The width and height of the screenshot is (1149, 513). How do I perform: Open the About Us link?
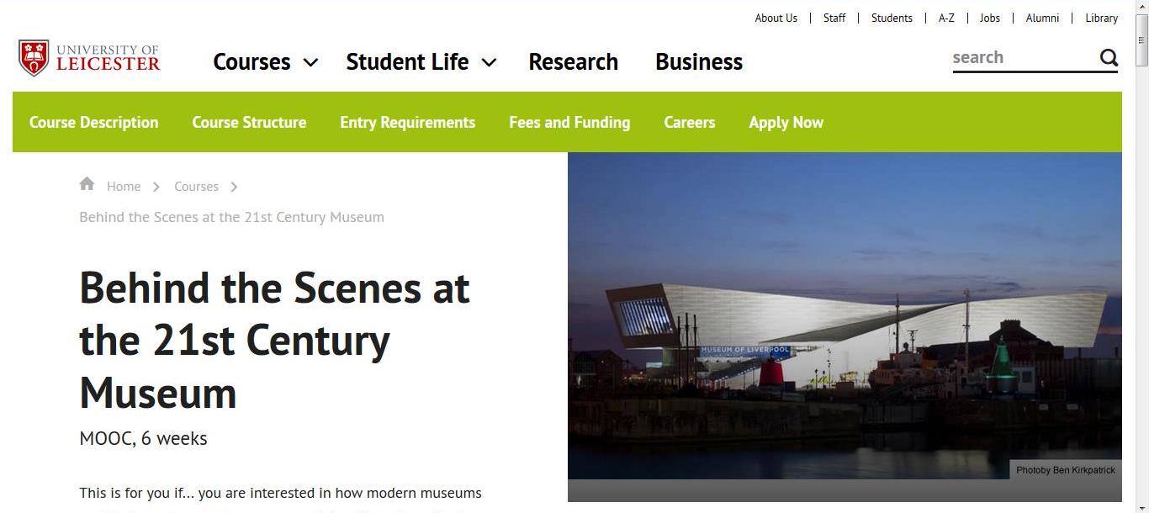click(x=776, y=18)
